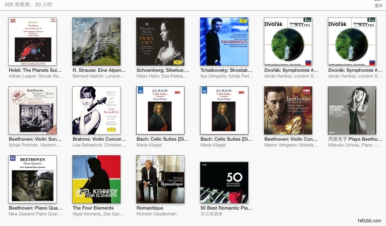Open the Lisa Batiashvili Brahms album artwork
This screenshot has height=226, width=386.
point(96,110)
